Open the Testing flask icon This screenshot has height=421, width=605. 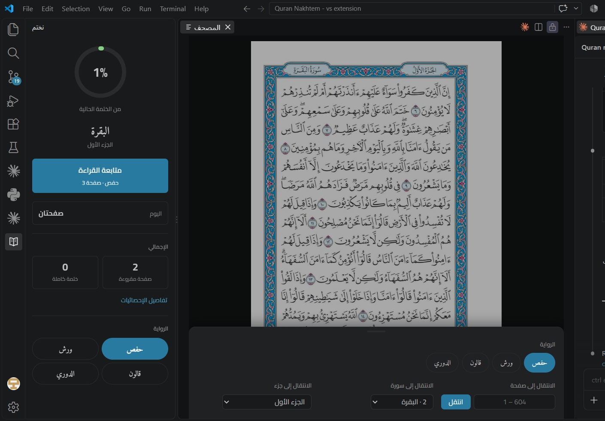13,148
